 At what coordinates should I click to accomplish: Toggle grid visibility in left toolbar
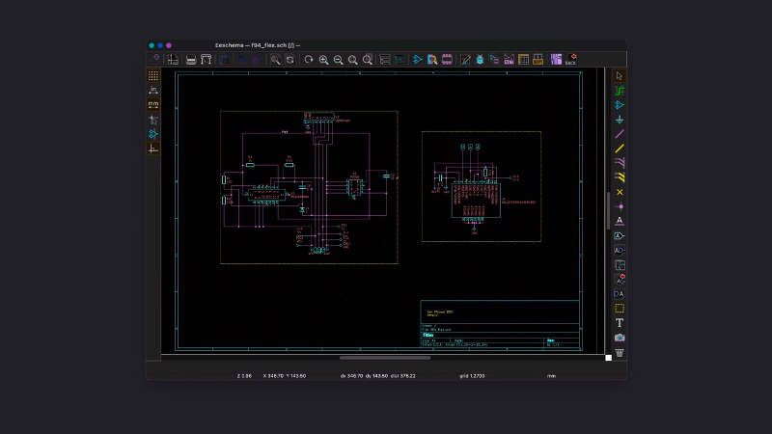pos(153,75)
